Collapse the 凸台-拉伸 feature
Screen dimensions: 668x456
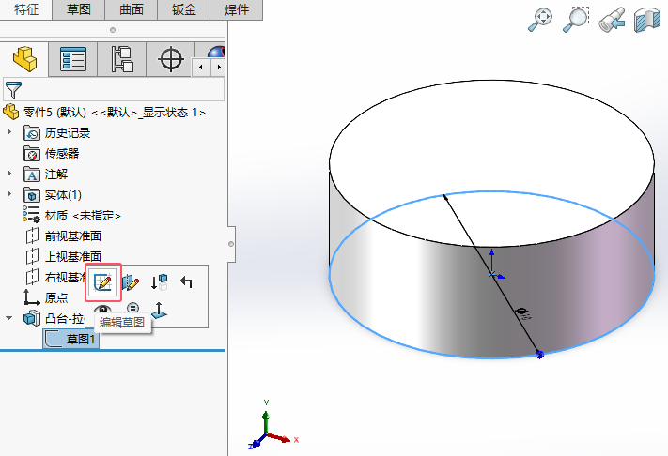point(9,318)
